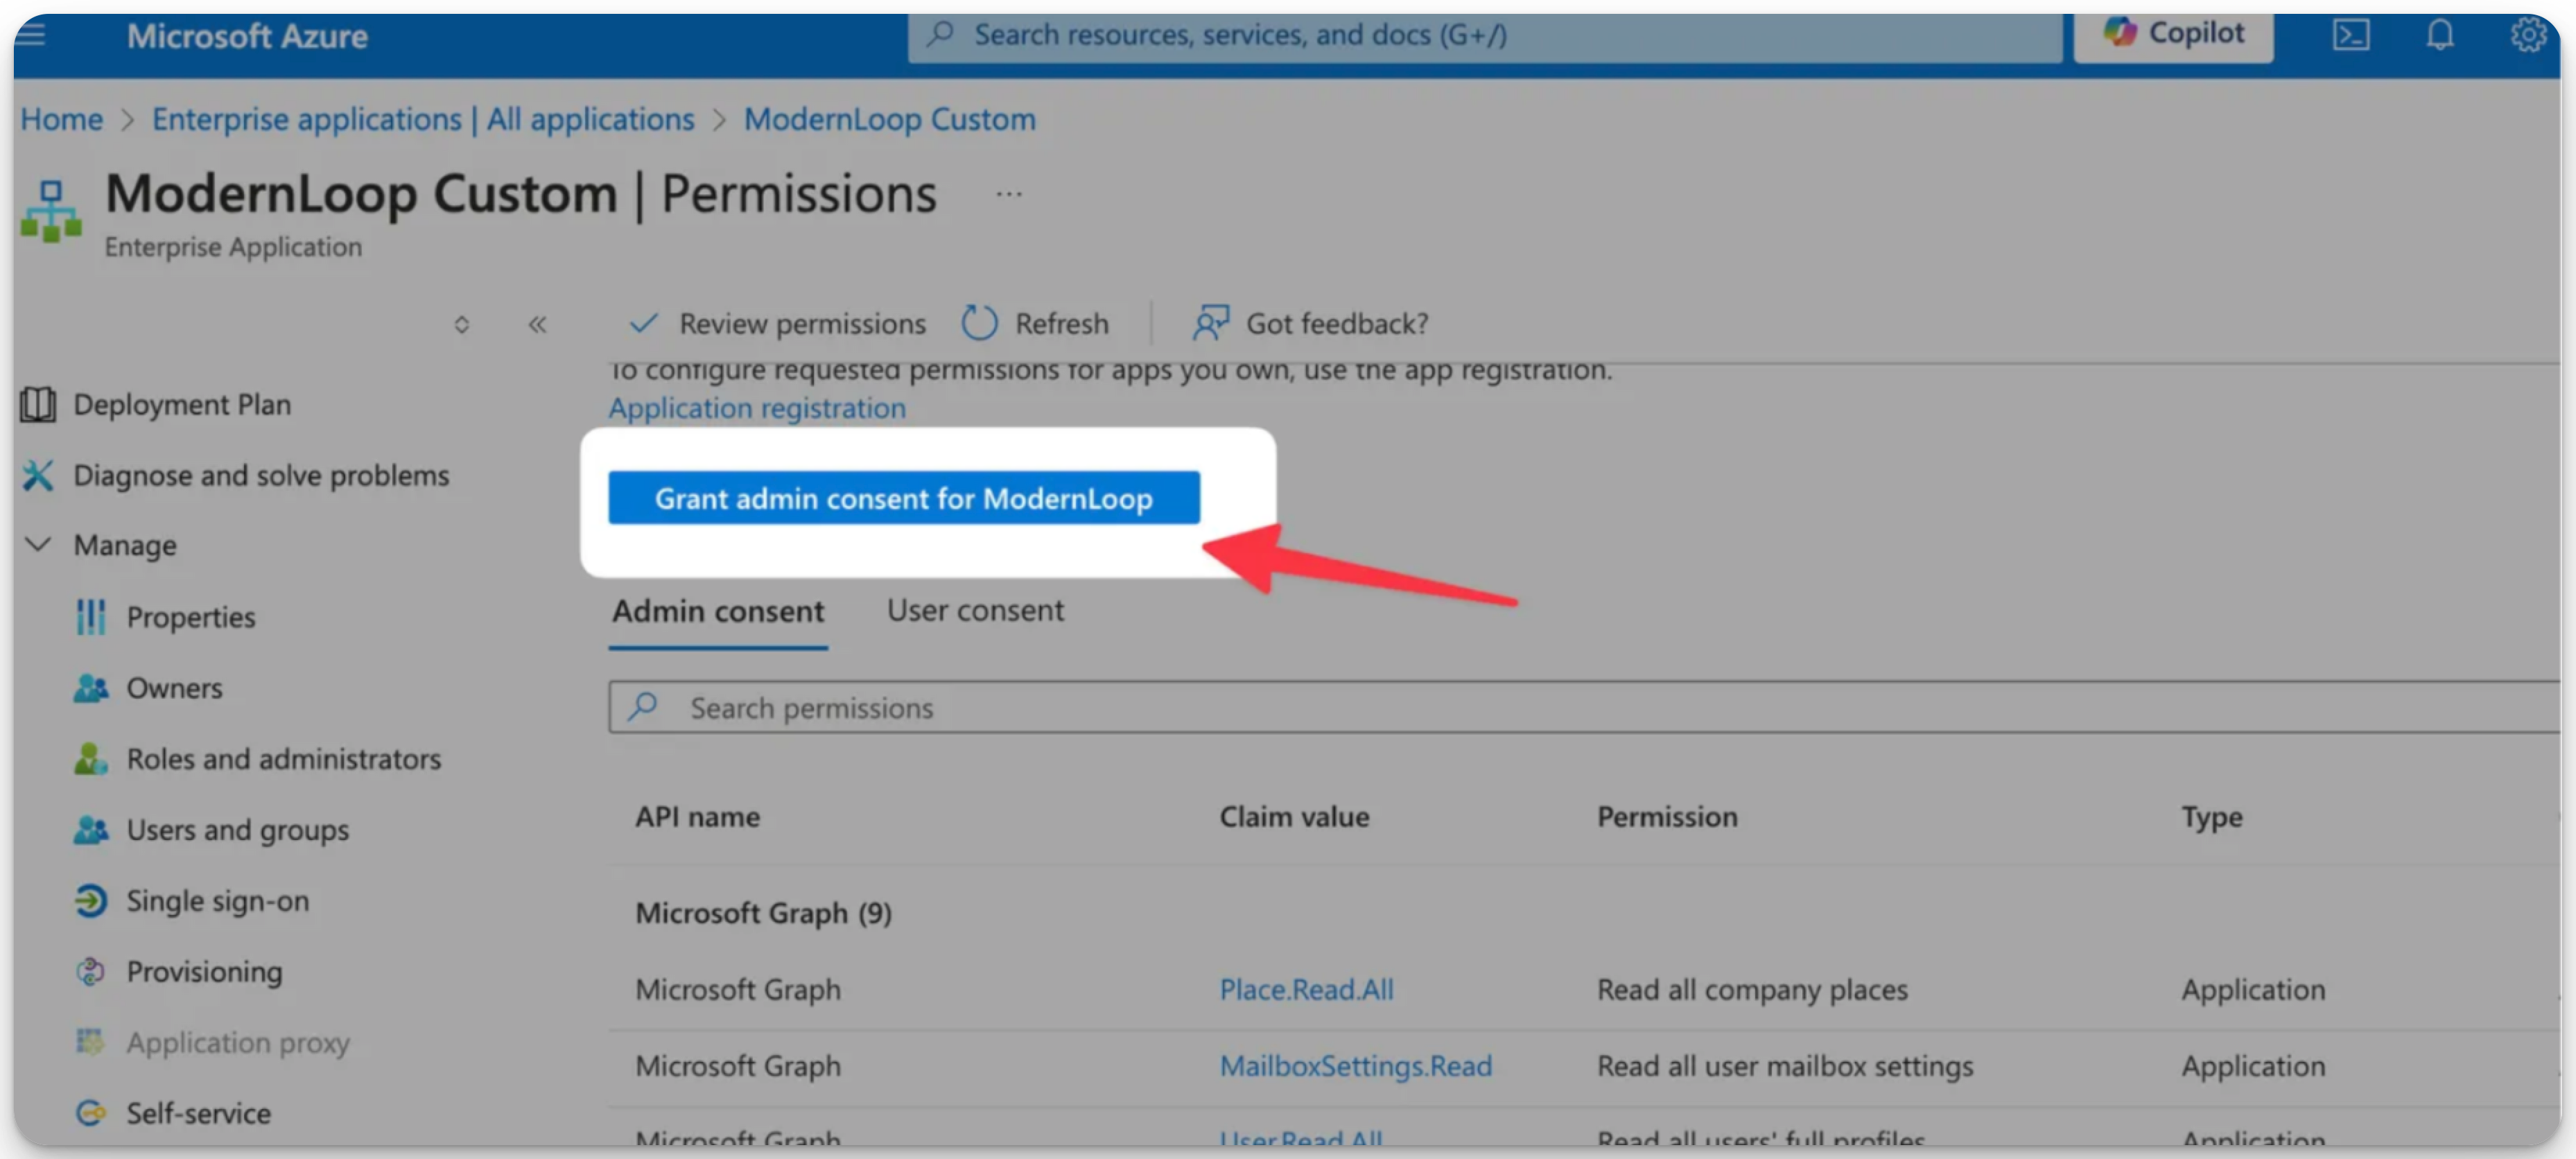Image resolution: width=2576 pixels, height=1159 pixels.
Task: Click the search icon in Search permissions
Action: coord(642,707)
